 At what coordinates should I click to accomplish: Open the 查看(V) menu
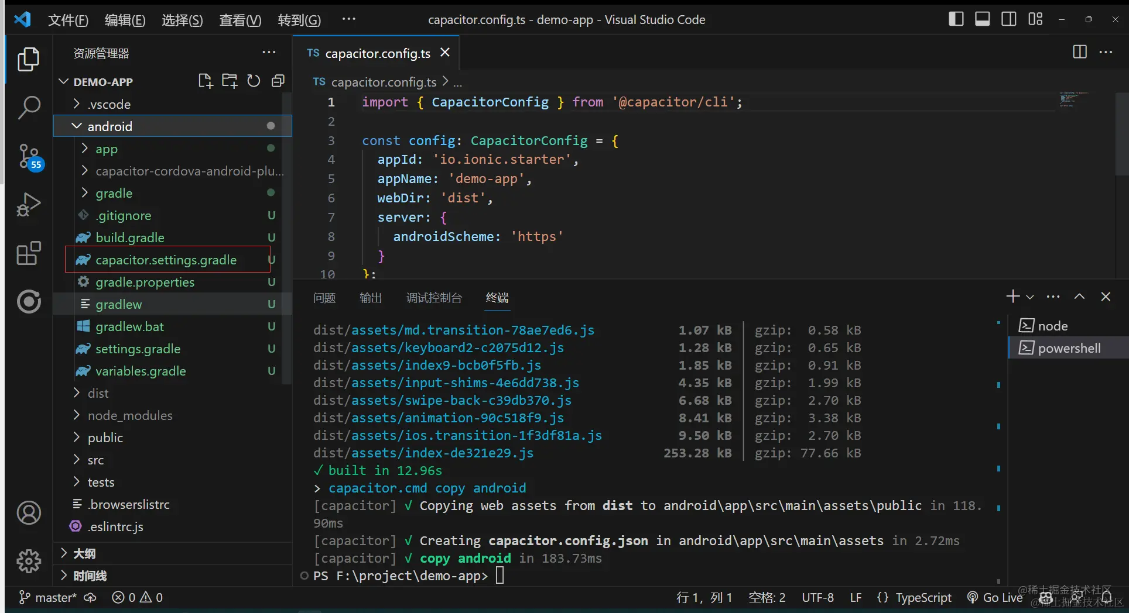[x=240, y=20]
